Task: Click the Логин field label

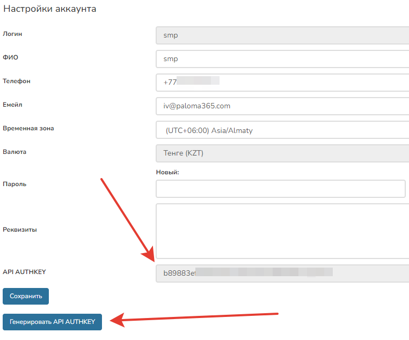Action: [x=12, y=34]
